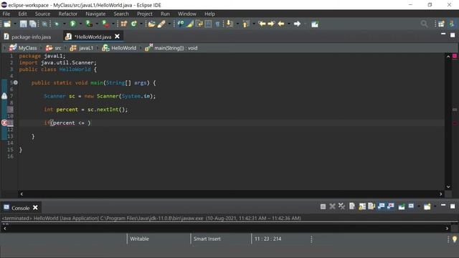This screenshot has height=258, width=459.
Task: Go to next edit location icon
Action: (271, 24)
